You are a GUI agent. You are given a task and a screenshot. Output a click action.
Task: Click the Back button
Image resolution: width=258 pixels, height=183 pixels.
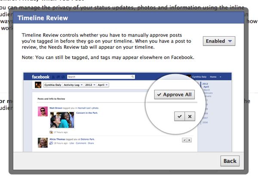click(x=230, y=161)
